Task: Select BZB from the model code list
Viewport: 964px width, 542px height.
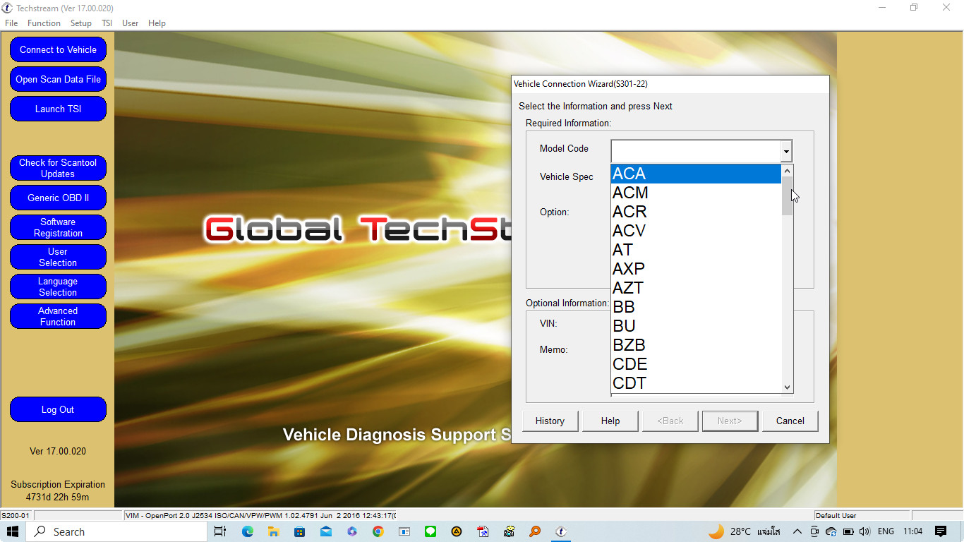Action: 696,345
